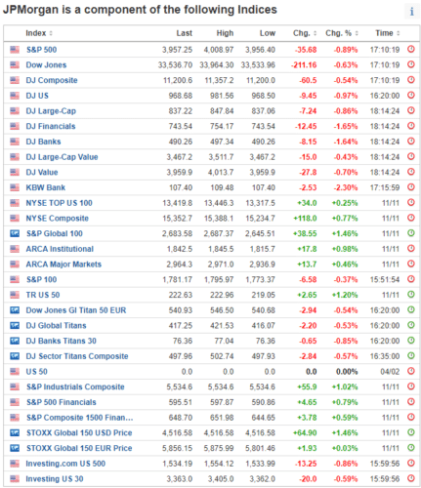Screen dimensions: 421x488
Task: Click the percent change -1.65%
Action: pos(346,126)
